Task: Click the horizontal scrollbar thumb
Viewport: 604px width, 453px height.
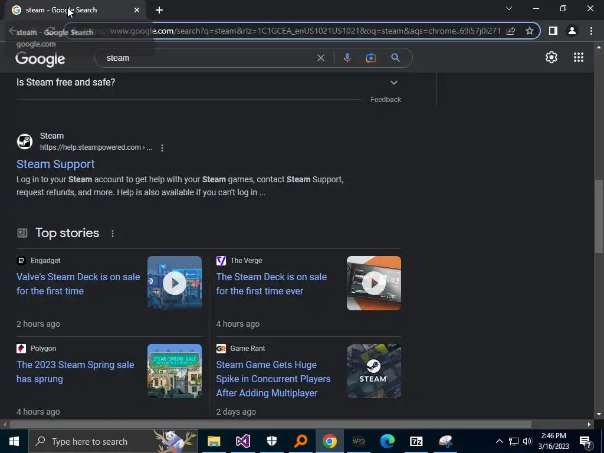Action: [x=270, y=425]
